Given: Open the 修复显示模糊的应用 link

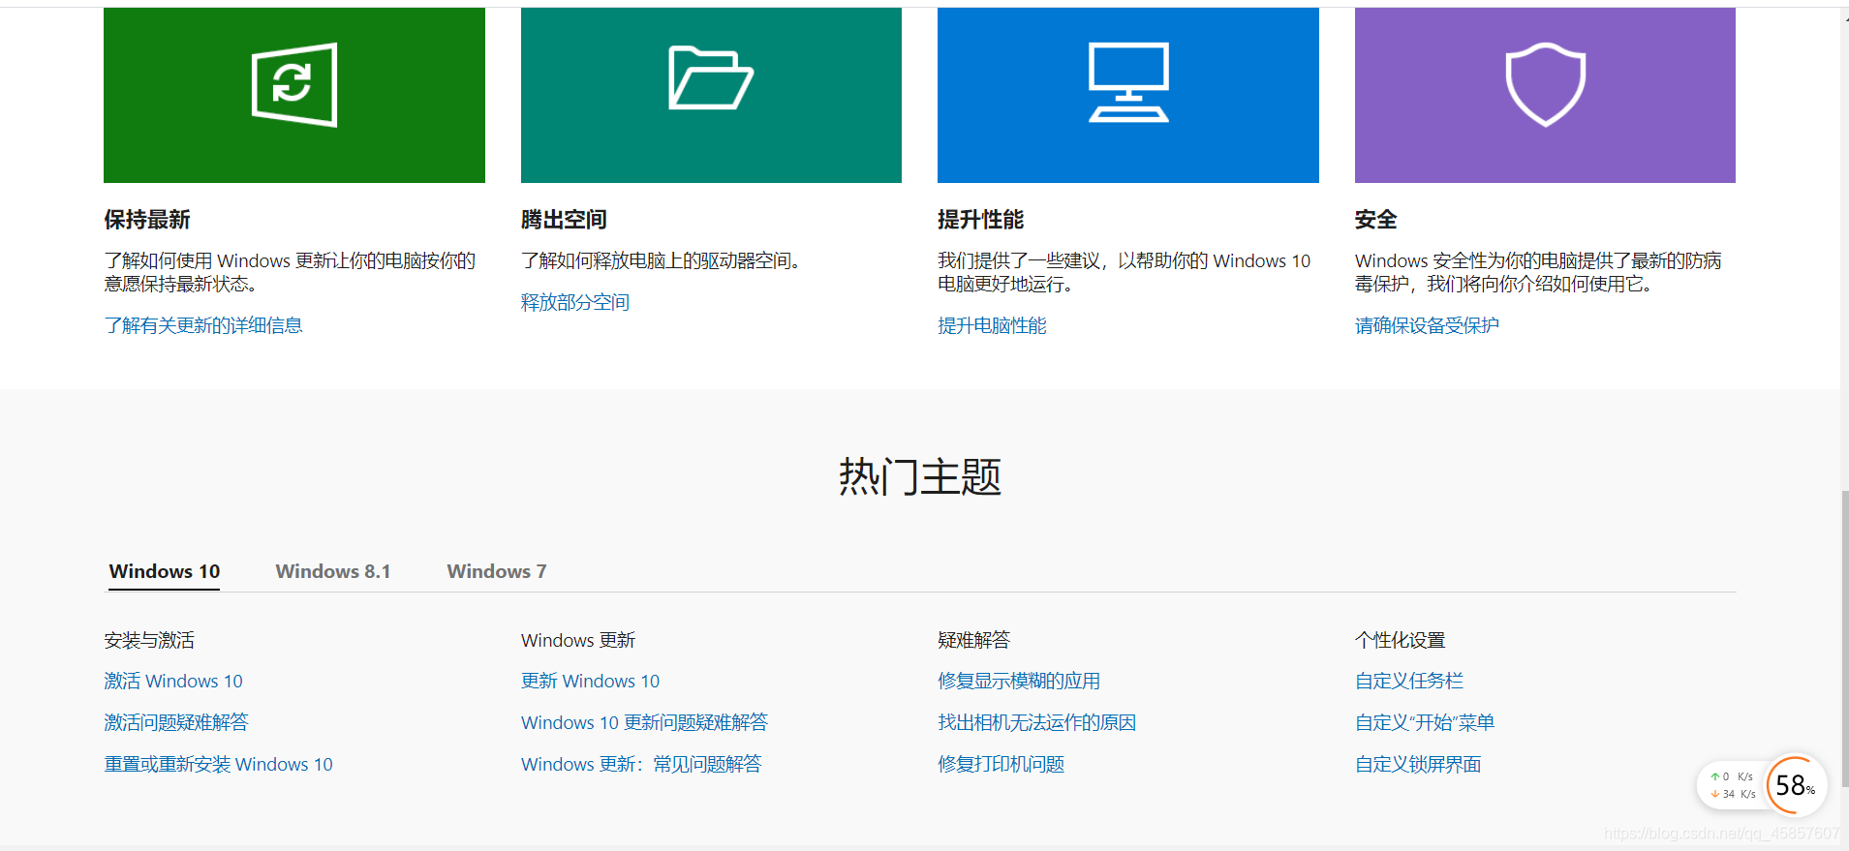Looking at the screenshot, I should coord(1019,681).
